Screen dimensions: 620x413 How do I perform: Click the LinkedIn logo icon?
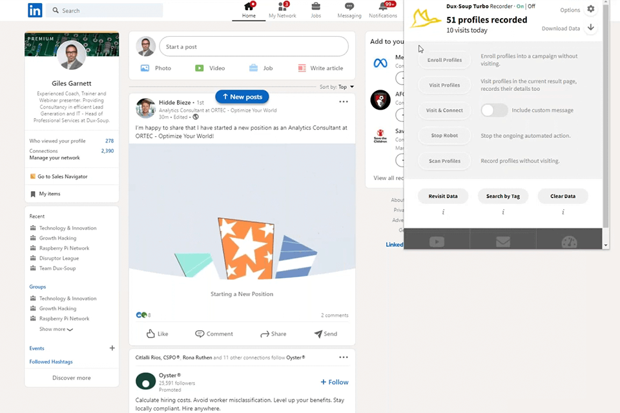tap(35, 10)
